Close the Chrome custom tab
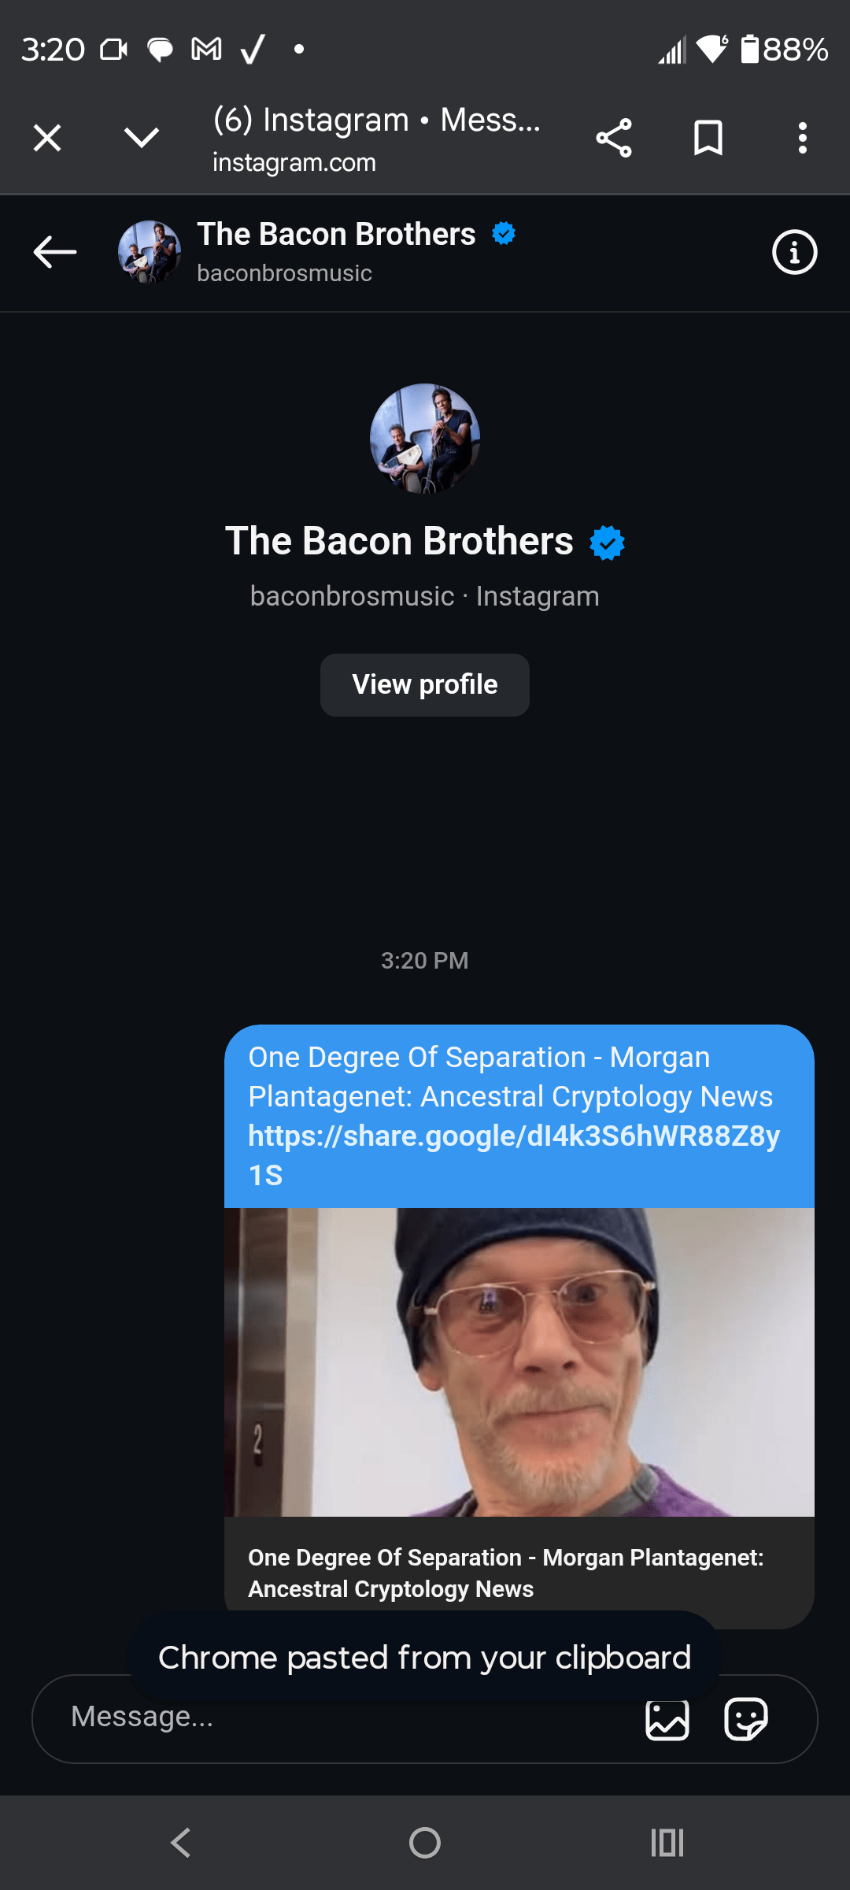850x1890 pixels. point(47,139)
